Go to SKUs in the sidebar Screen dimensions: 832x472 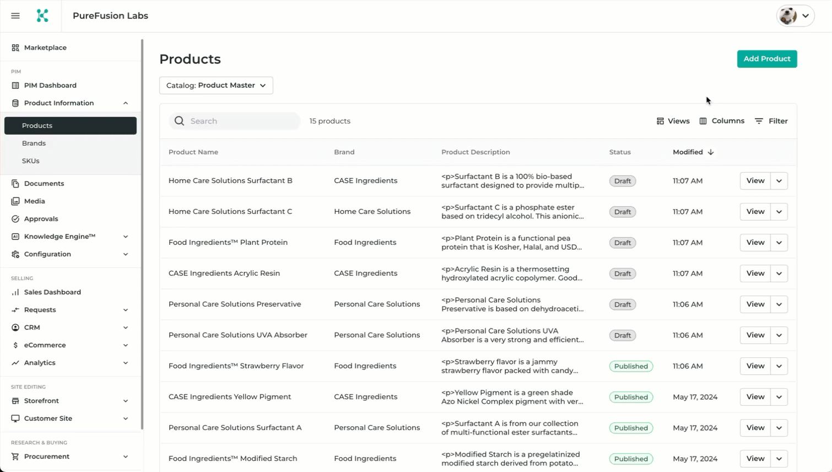click(71, 161)
